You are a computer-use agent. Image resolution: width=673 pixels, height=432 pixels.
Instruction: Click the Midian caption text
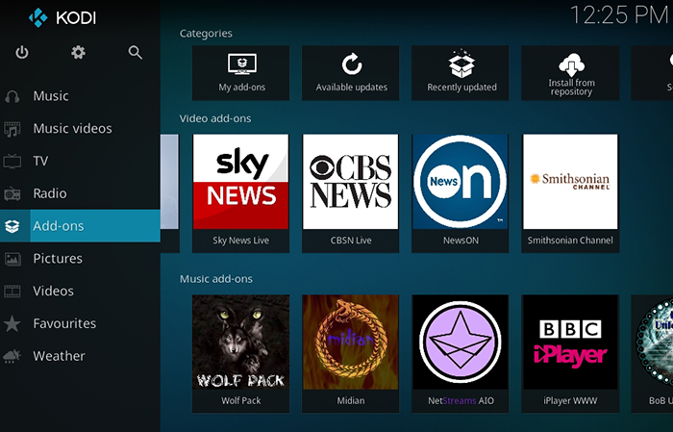tap(351, 400)
